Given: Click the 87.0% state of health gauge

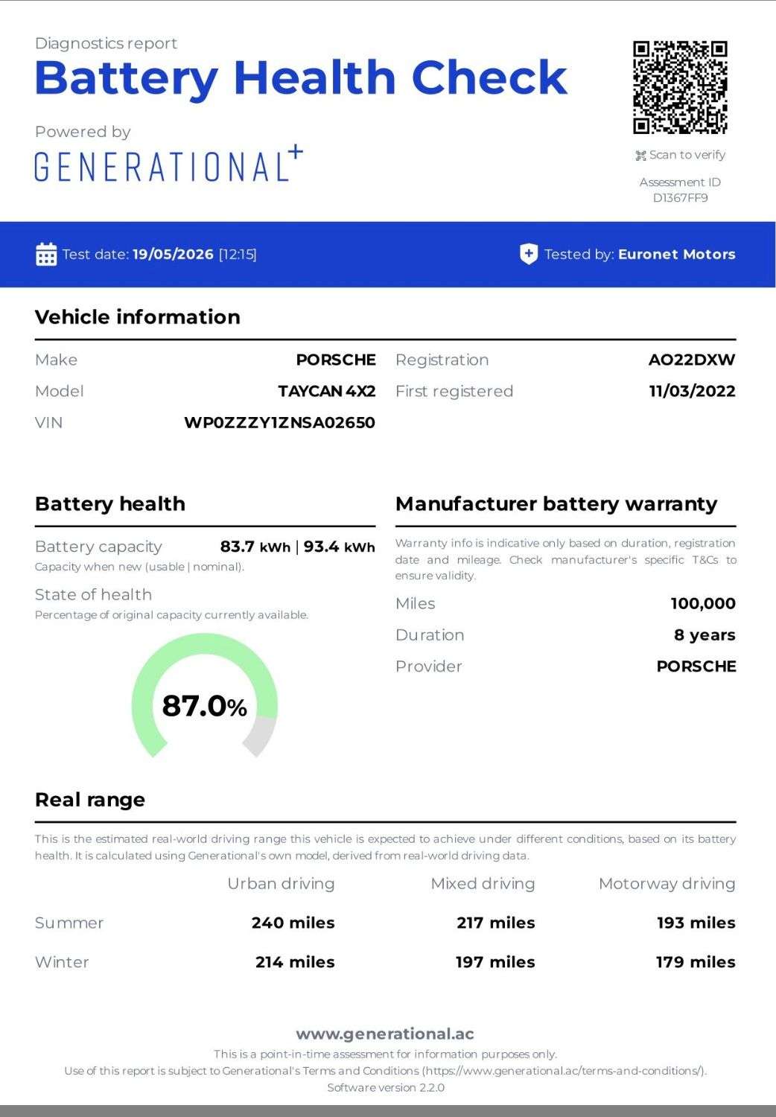Looking at the screenshot, I should (x=204, y=696).
